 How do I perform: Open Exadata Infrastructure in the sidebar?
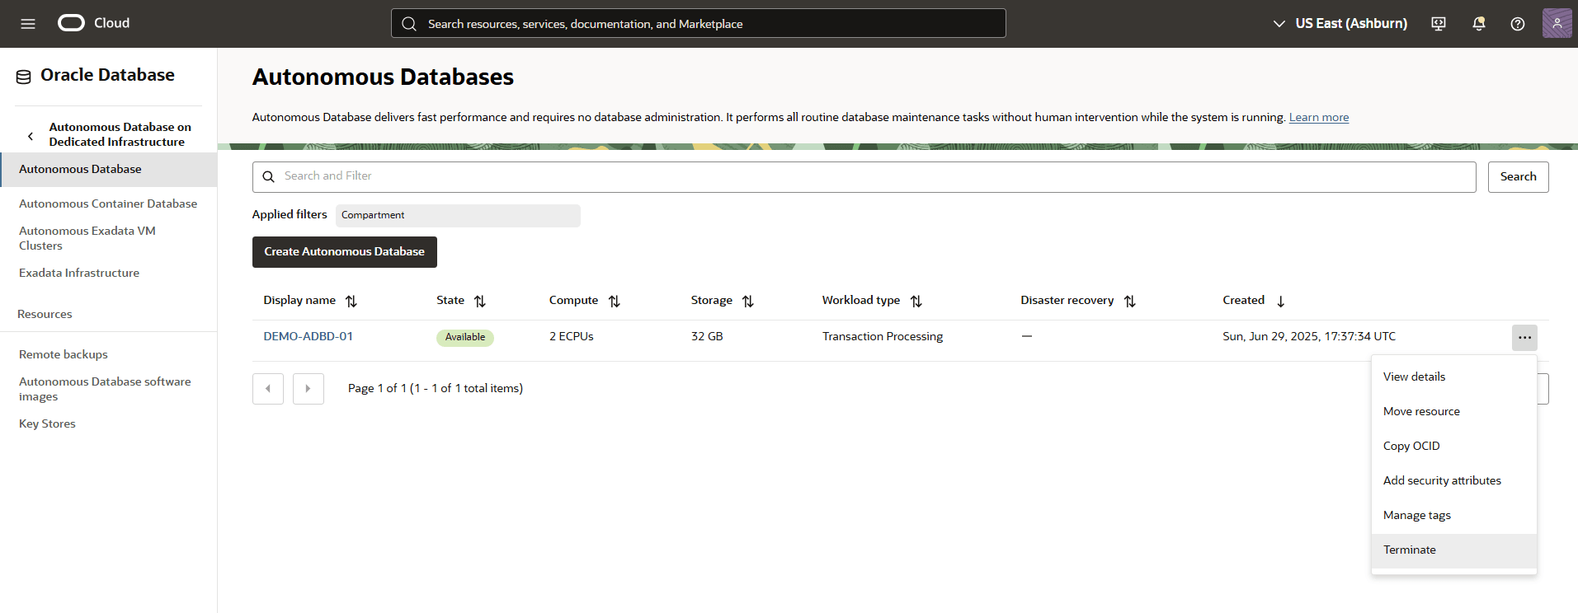click(79, 273)
